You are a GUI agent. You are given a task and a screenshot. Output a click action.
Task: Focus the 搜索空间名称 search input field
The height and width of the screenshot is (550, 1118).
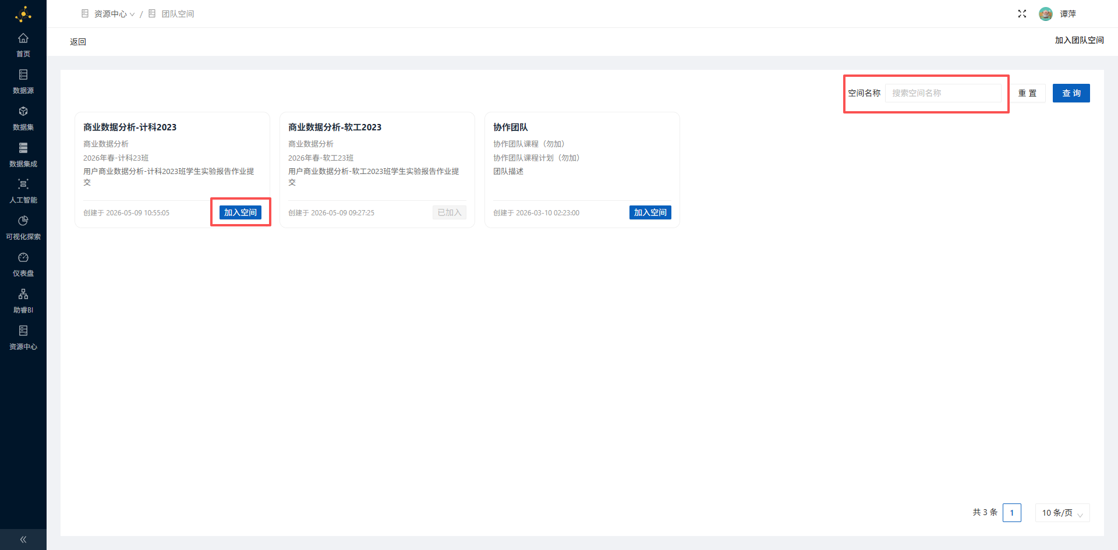[x=943, y=93]
